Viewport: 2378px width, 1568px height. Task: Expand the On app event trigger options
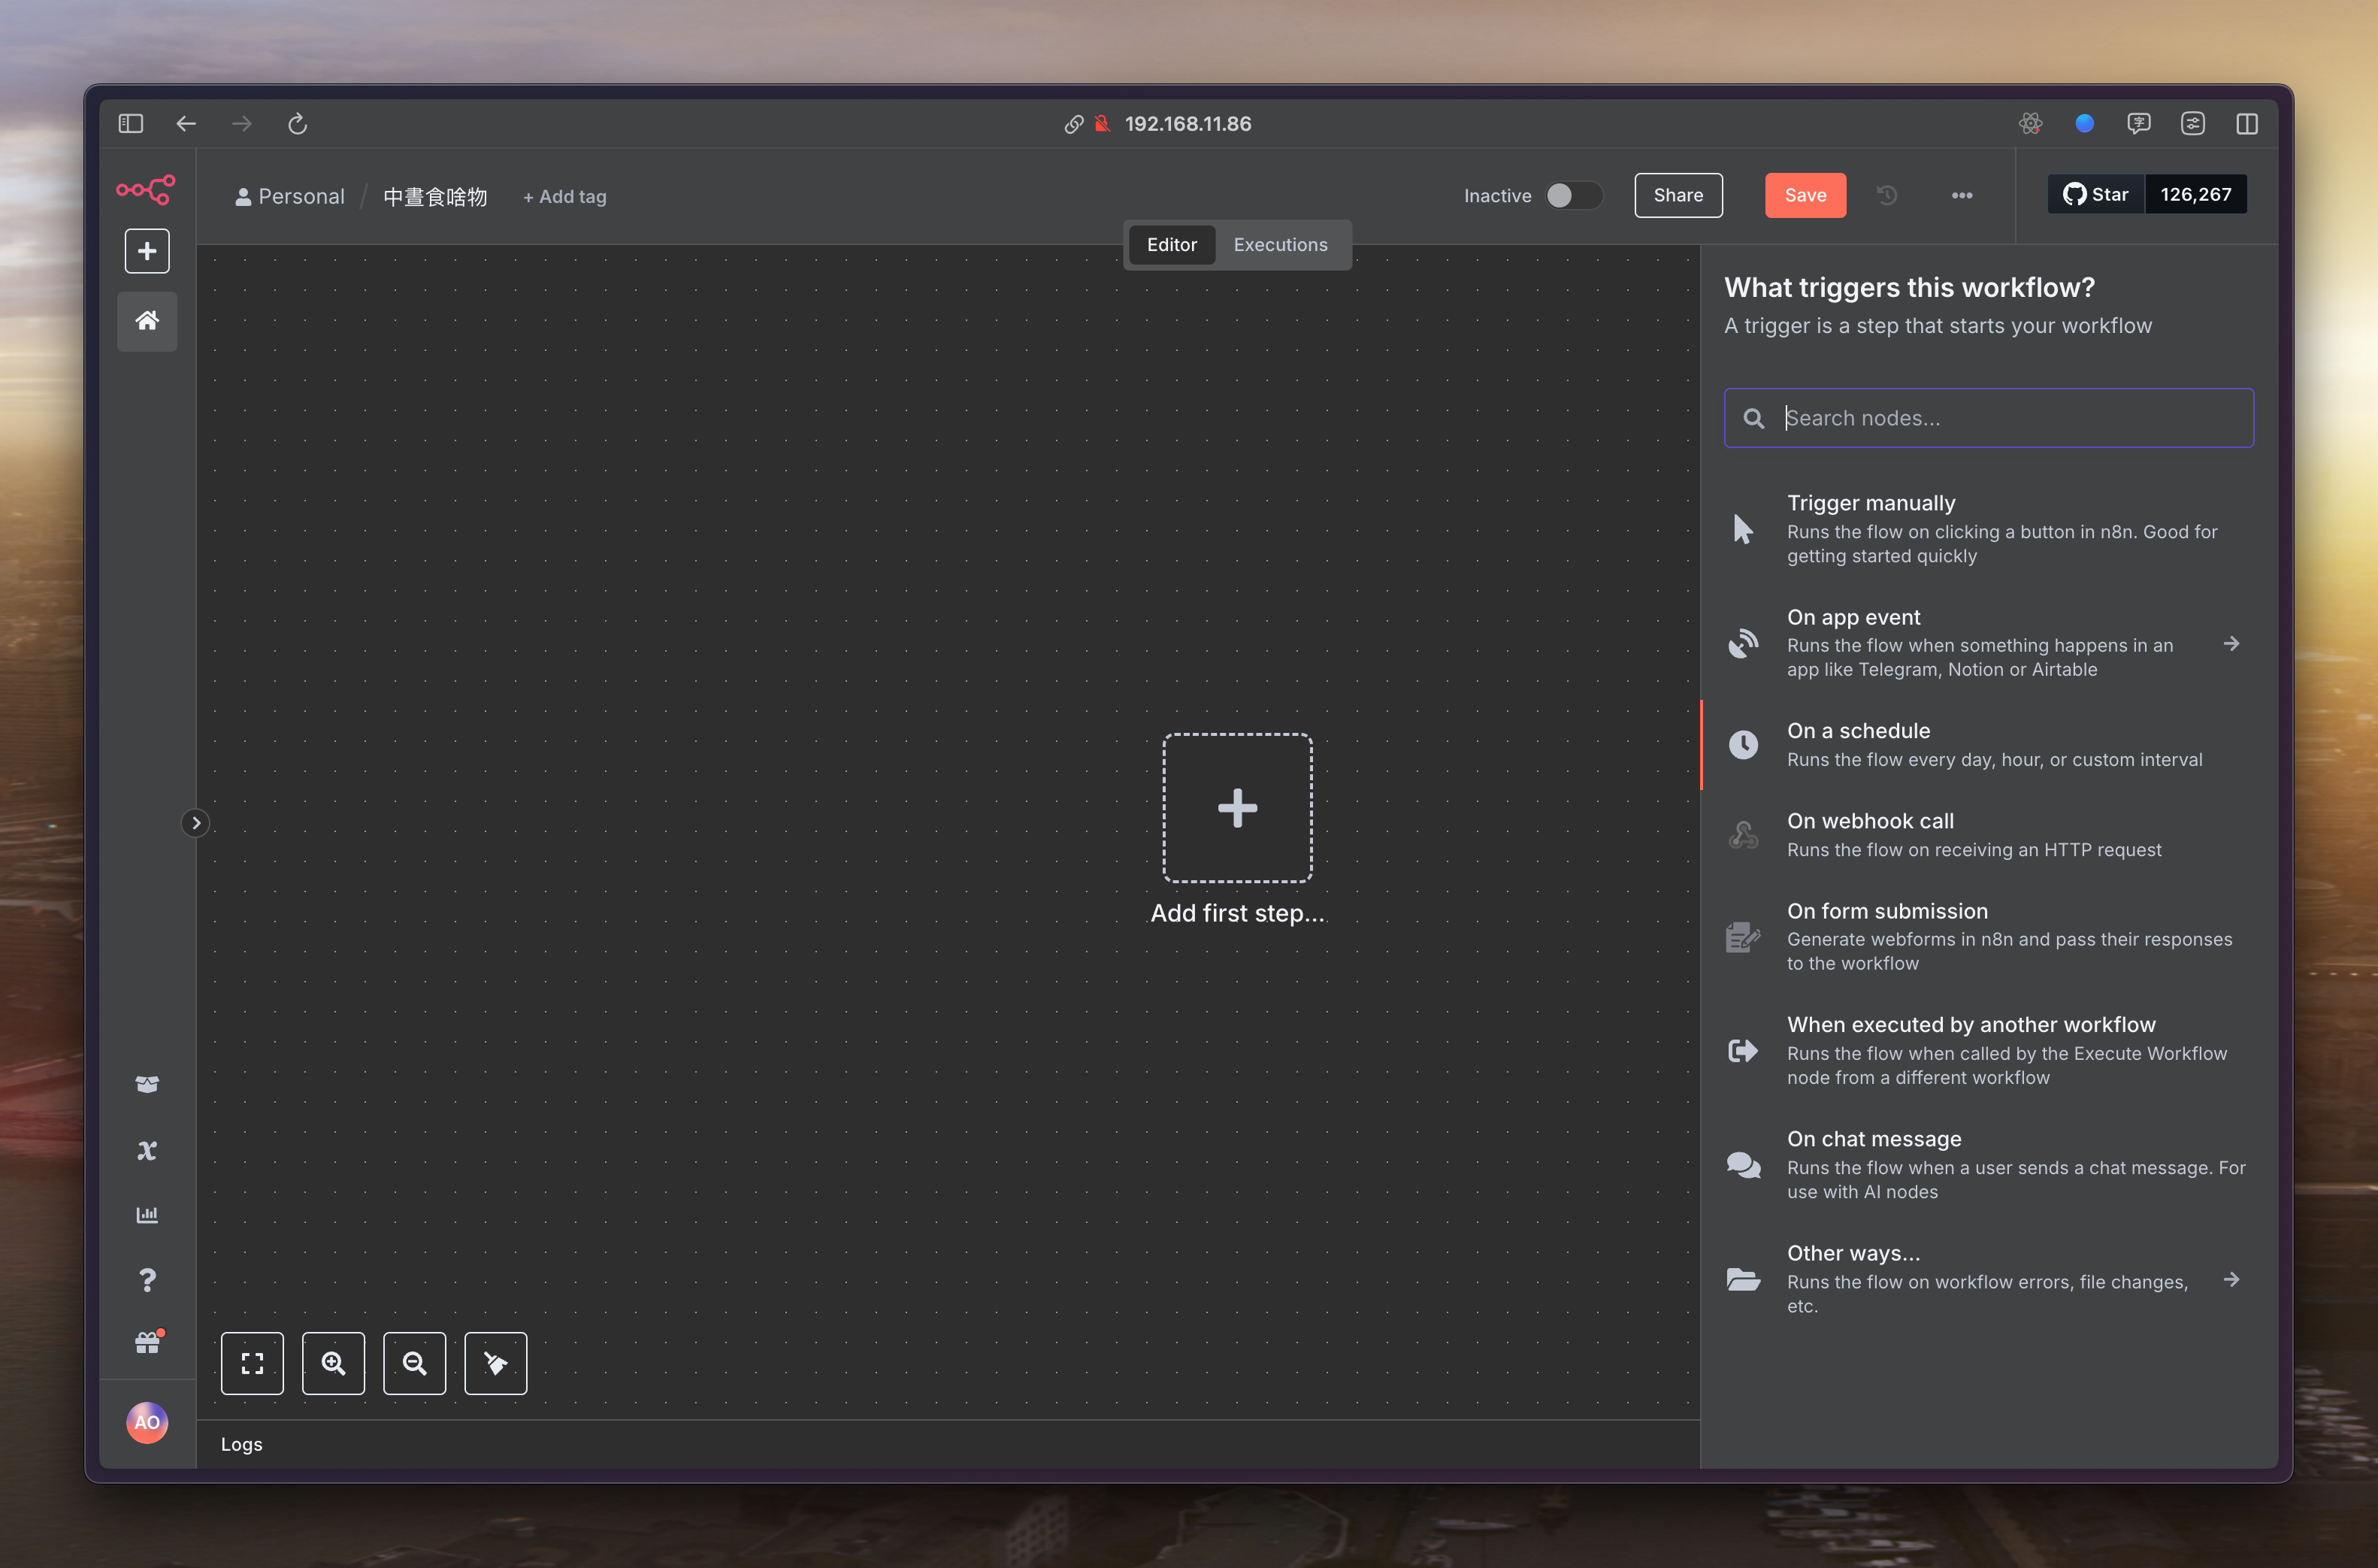tap(2230, 643)
